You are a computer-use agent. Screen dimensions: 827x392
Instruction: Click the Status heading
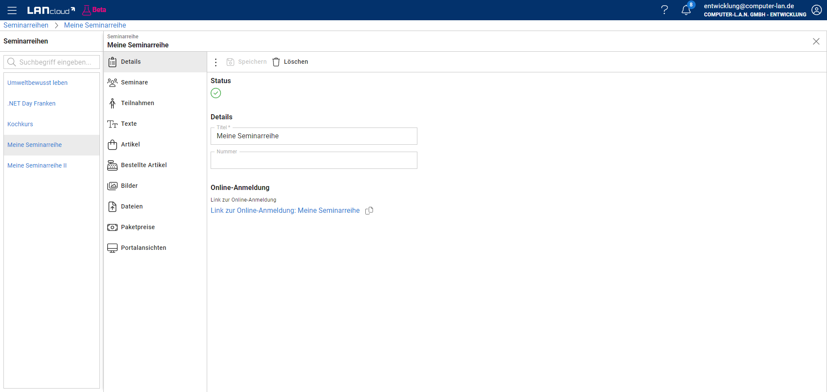tap(221, 81)
